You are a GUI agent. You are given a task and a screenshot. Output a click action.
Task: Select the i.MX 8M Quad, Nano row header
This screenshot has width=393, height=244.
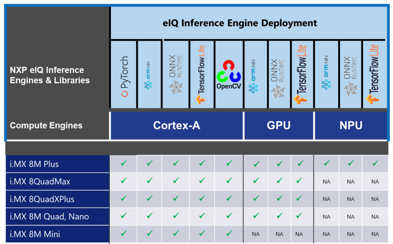58,216
